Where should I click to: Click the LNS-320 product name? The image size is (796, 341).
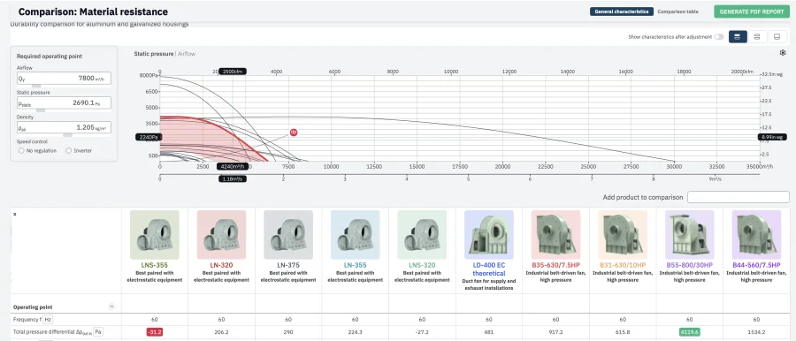coord(422,265)
